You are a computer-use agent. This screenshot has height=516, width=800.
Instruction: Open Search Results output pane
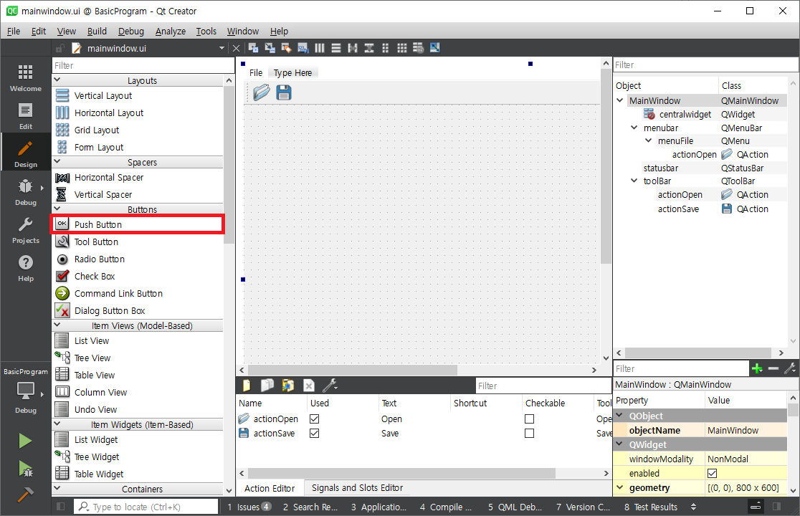coord(310,507)
